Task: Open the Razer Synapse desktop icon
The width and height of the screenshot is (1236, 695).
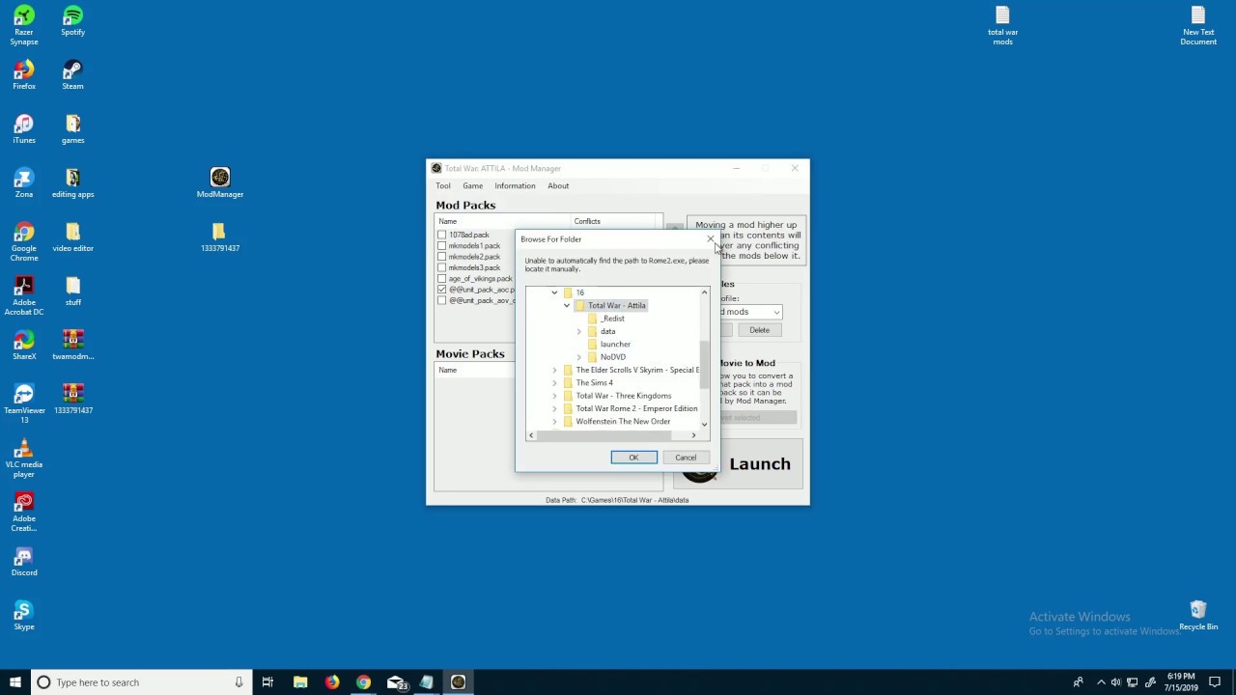Action: pos(24,25)
